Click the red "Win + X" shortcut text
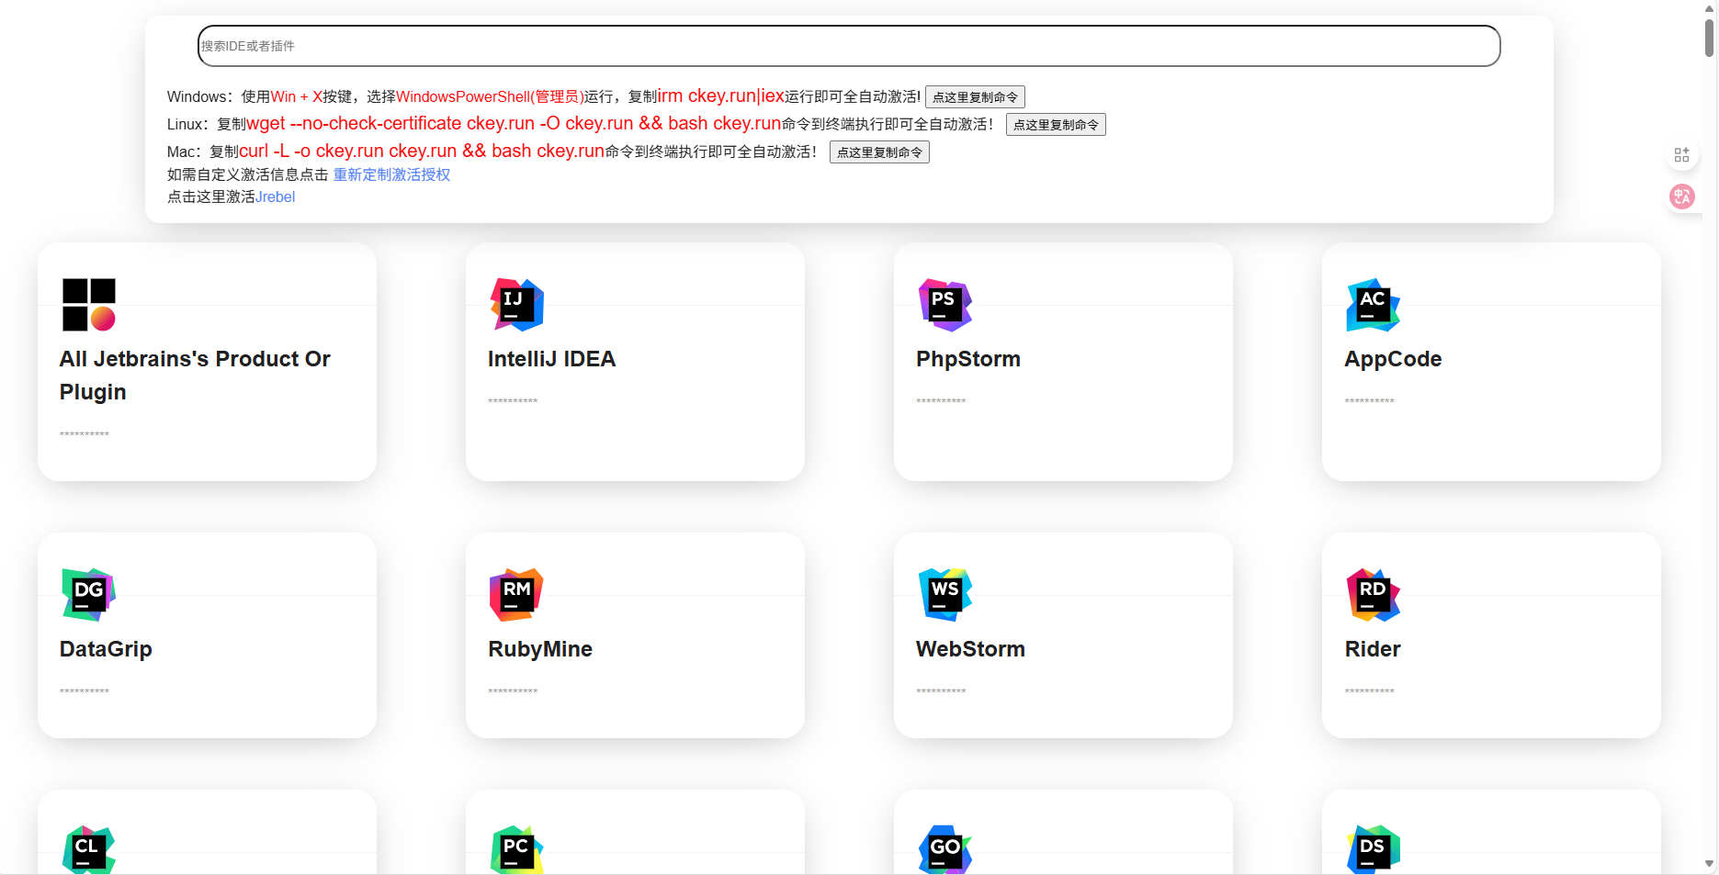The image size is (1719, 875). coord(297,96)
